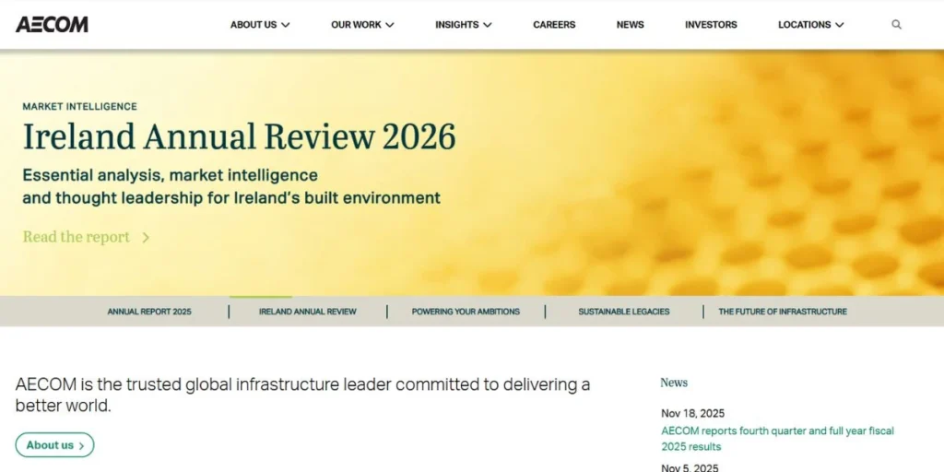Select the Powering Your Ambitions tab
Image resolution: width=944 pixels, height=472 pixels.
click(466, 312)
